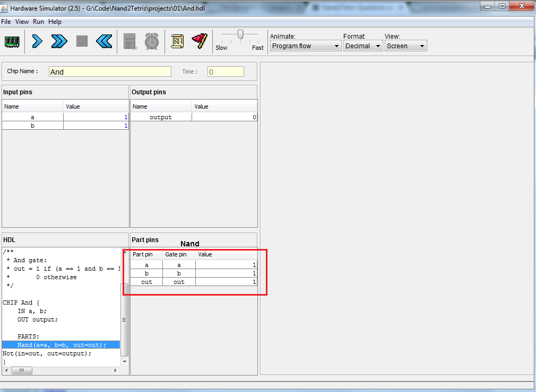Expand the Animate dropdown showing Program flow
Screen dimensions: 536x392
(305, 46)
